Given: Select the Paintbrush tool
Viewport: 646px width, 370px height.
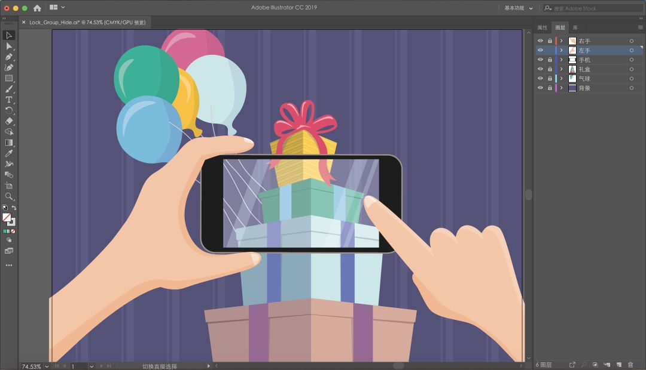Looking at the screenshot, I should click(x=9, y=89).
